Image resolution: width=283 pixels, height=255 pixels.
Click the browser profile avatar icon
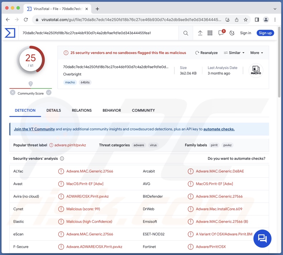pyautogui.click(x=266, y=19)
